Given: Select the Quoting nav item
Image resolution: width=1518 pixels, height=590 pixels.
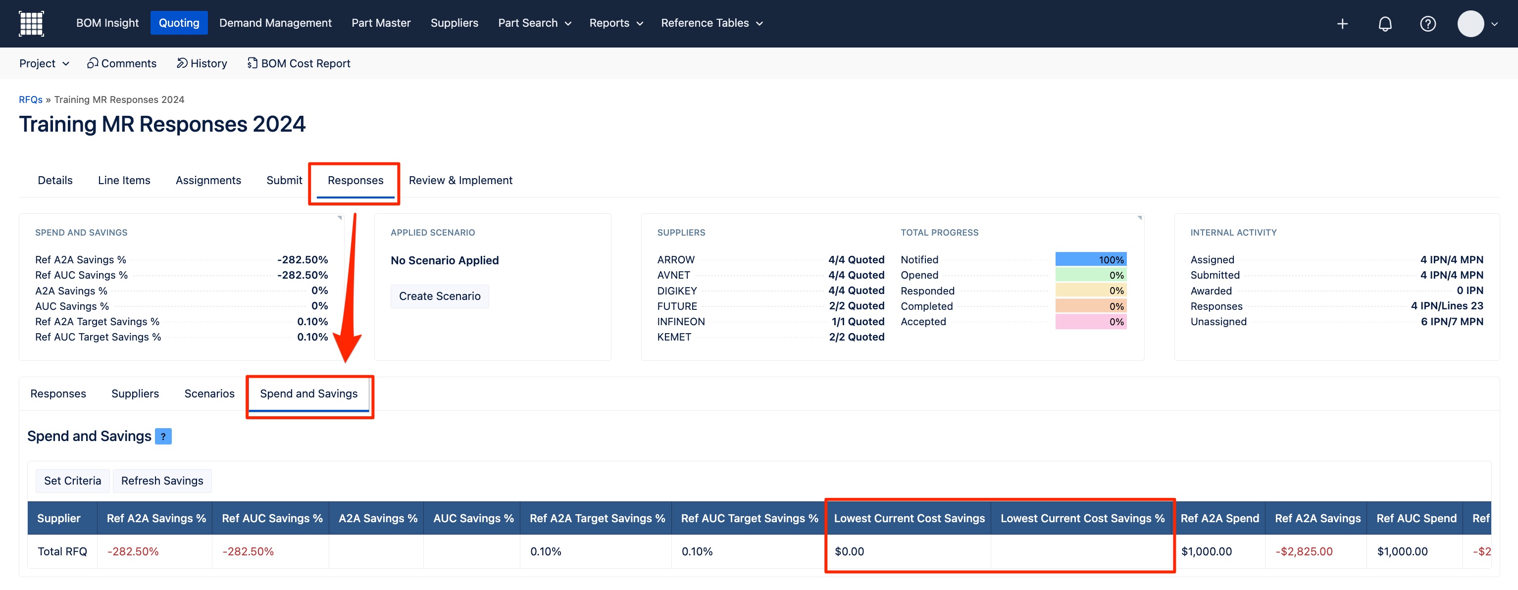Looking at the screenshot, I should [x=179, y=23].
